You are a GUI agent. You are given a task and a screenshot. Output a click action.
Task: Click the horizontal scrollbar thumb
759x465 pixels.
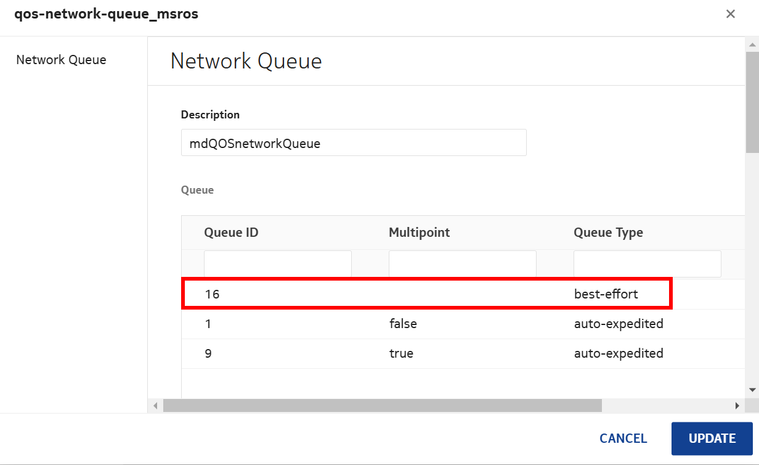382,406
